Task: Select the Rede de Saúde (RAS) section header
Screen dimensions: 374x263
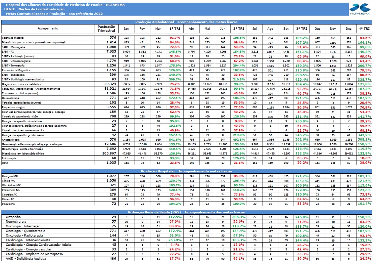Action: 187,212
